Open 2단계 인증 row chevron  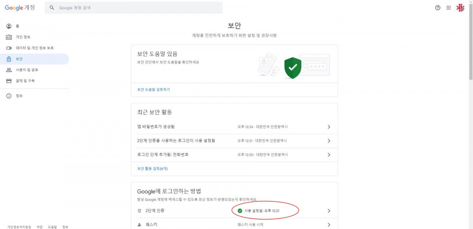(329, 211)
